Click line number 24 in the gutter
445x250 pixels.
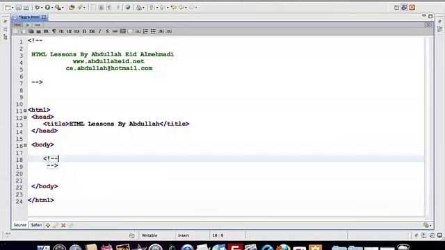click(19, 201)
